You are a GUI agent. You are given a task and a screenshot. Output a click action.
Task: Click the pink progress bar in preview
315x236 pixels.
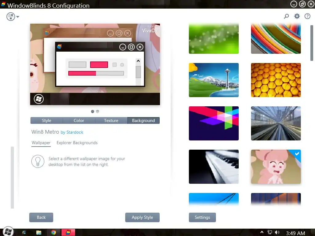[82, 73]
